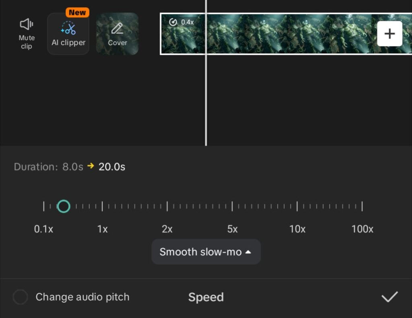
Task: Select the video clip thumbnail in the timeline
Action: point(282,34)
